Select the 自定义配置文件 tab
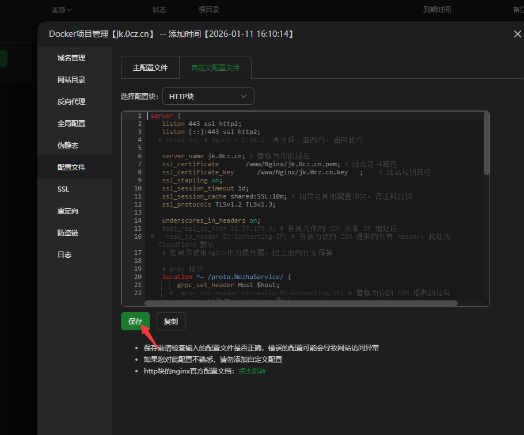Viewport: 524px width, 435px height. 217,67
